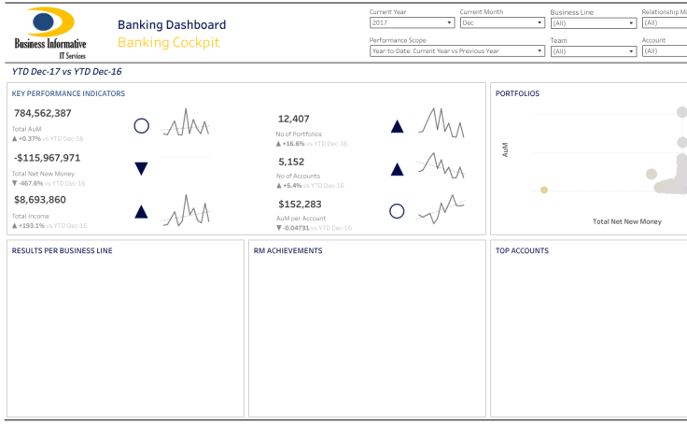The height and width of the screenshot is (424, 687).
Task: Click the $8,693,860 Total Income value
Action: 40,199
